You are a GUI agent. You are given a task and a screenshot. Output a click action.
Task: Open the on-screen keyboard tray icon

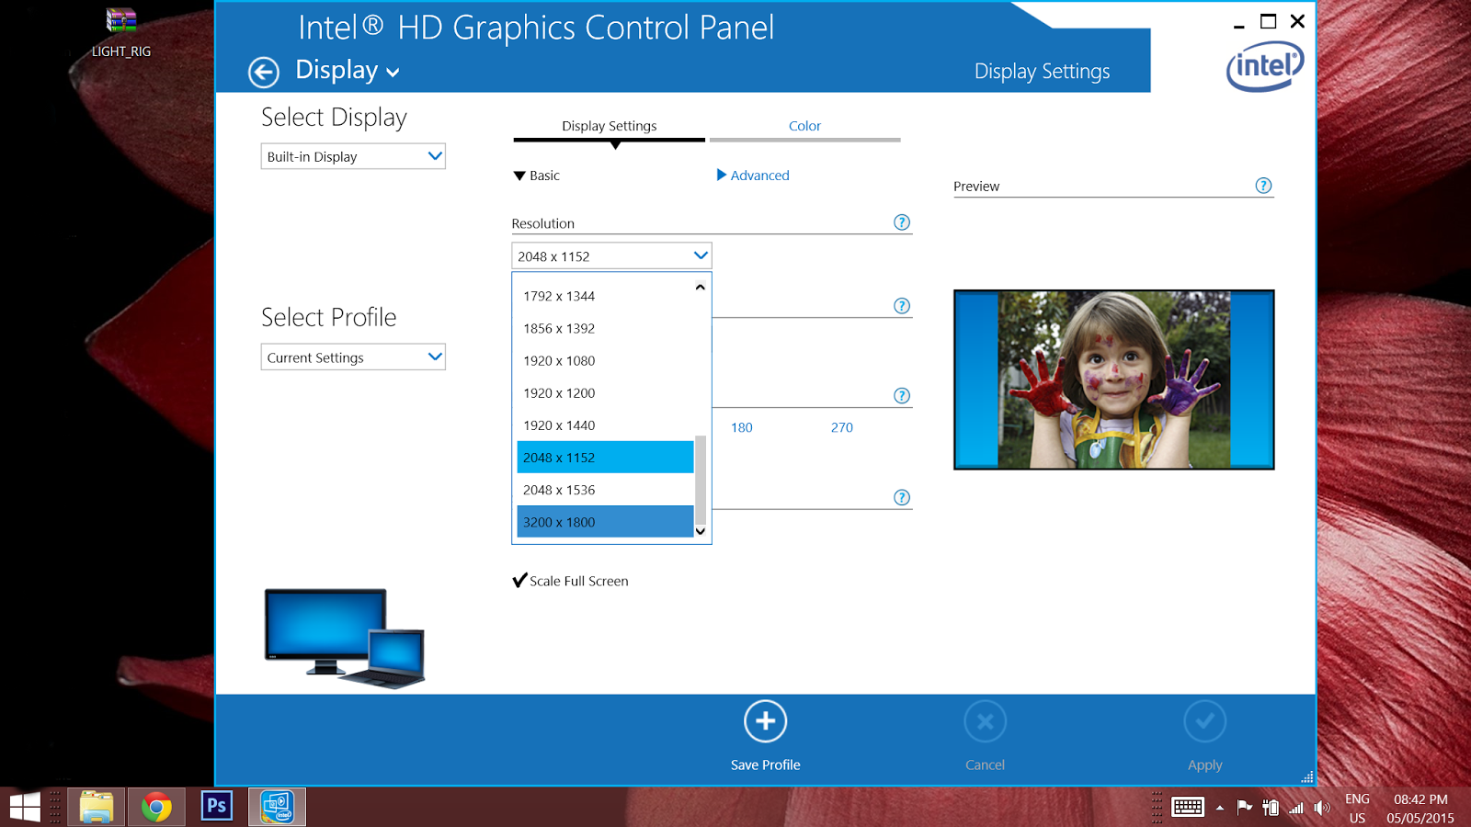coord(1188,808)
